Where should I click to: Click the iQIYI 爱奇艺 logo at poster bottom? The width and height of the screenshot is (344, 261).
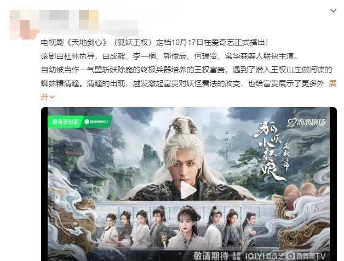265,256
